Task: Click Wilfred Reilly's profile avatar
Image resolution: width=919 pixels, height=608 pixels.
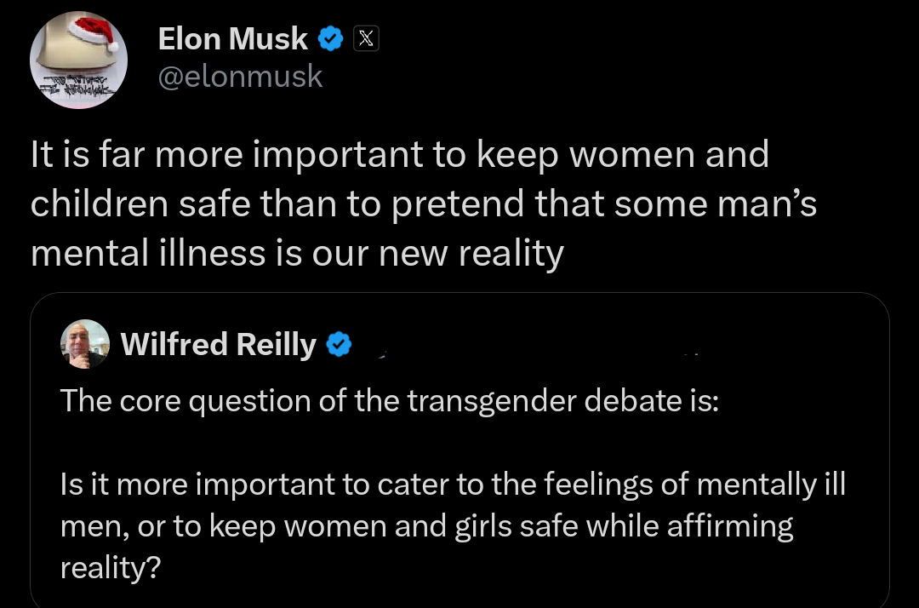Action: tap(85, 344)
